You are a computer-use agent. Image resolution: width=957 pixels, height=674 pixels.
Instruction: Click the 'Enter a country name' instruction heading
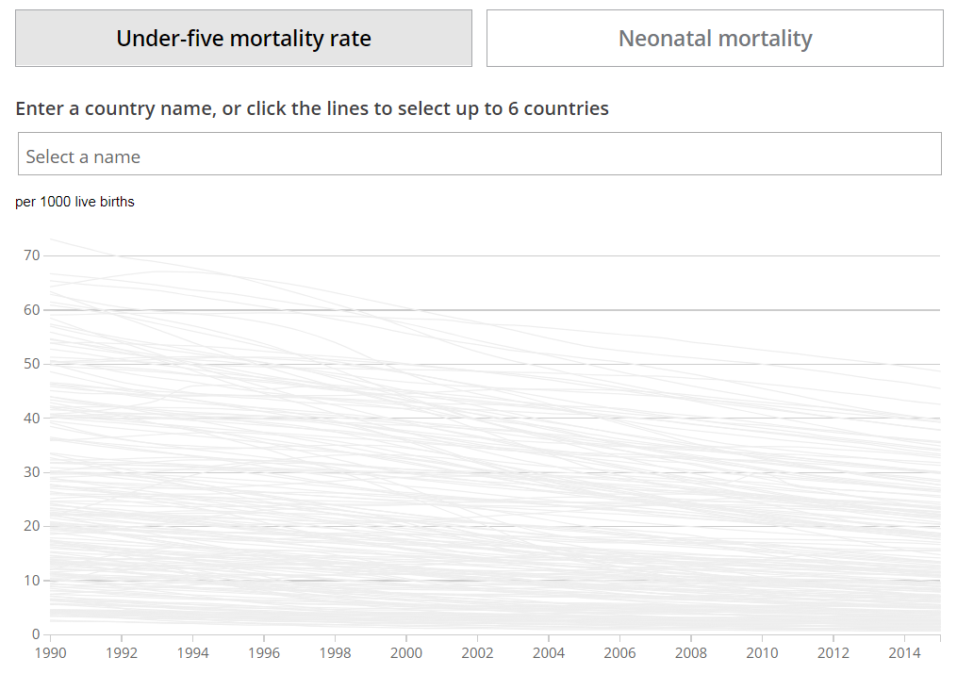312,108
